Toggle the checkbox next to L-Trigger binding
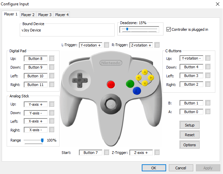Viewport: 223px width, 174px height. [x=107, y=45]
